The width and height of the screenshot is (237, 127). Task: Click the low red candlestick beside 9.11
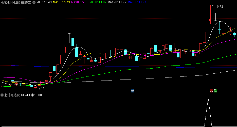click(35, 87)
